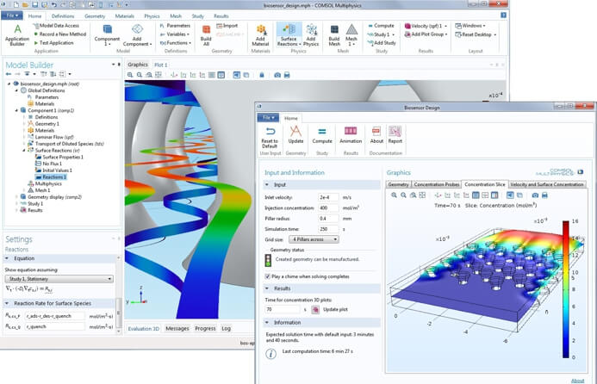This screenshot has width=597, height=384.
Task: Click the Add Physics icon
Action: tap(311, 36)
